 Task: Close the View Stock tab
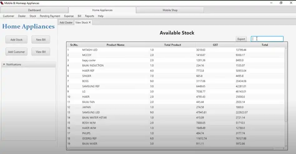click(x=90, y=23)
